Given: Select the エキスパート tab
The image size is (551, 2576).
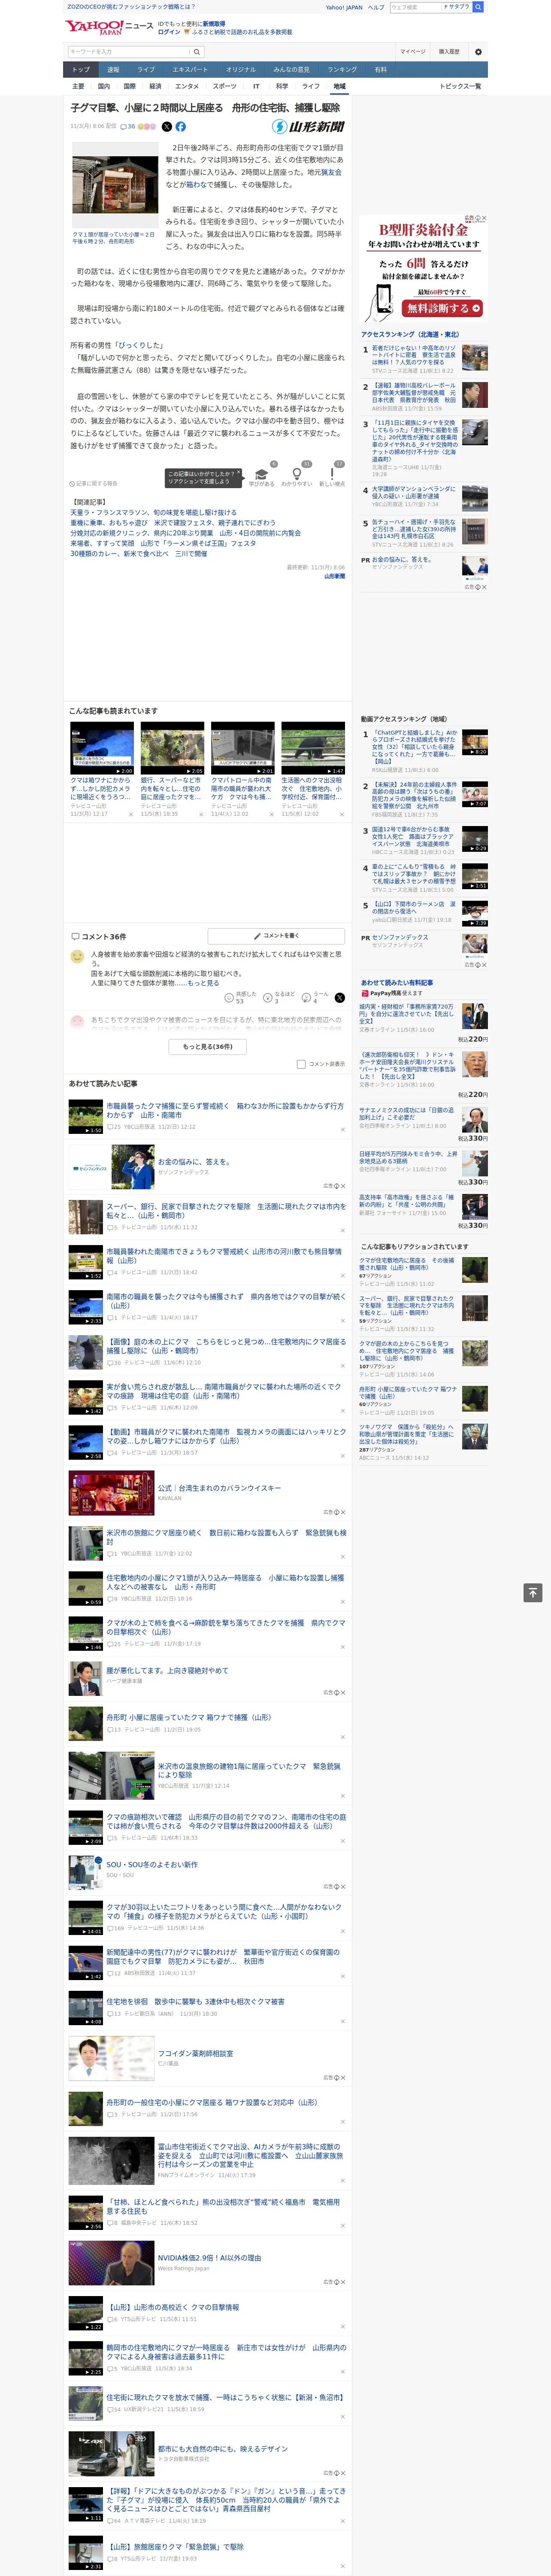Looking at the screenshot, I should 190,70.
